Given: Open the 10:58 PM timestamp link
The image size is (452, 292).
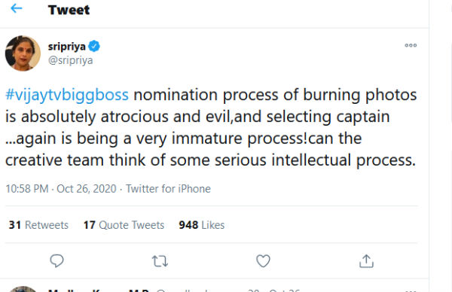Looking at the screenshot, I should pyautogui.click(x=27, y=189).
